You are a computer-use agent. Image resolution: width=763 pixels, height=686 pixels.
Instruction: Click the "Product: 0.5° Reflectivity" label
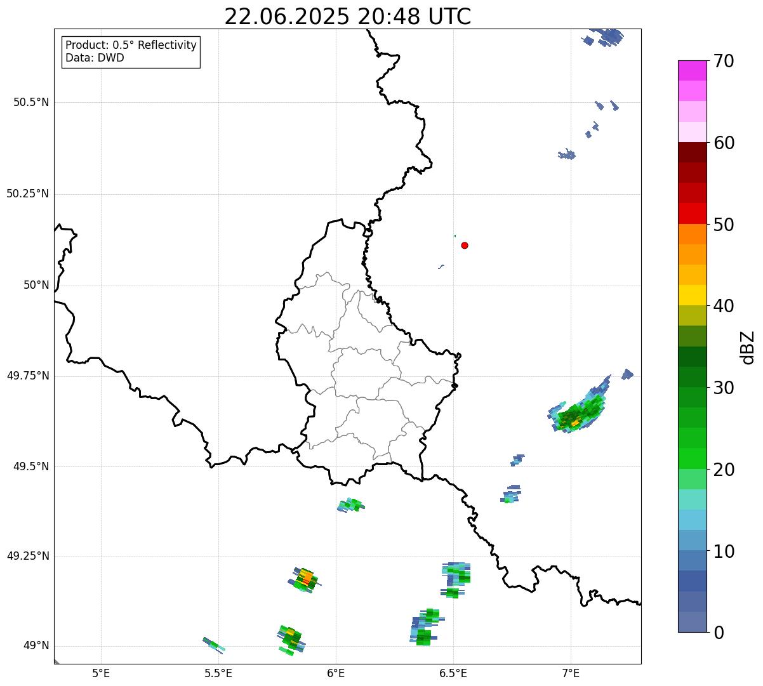click(131, 46)
